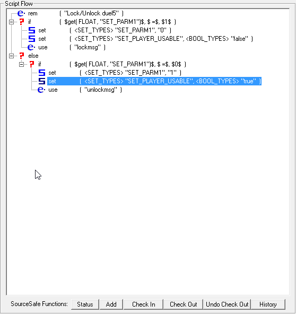Image resolution: width=296 pixels, height=314 pixels.
Task: Click the S icon for the SET_PARM1 "0" line
Action: pos(32,30)
